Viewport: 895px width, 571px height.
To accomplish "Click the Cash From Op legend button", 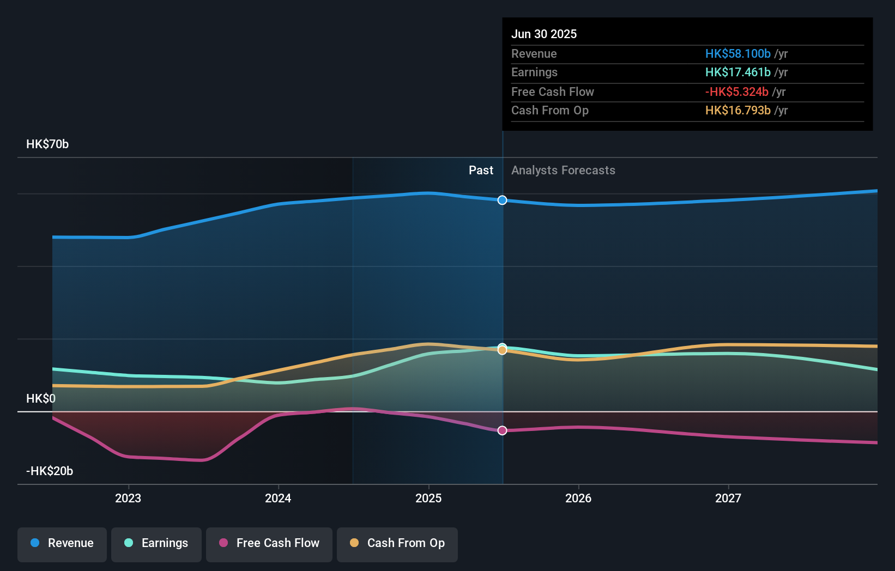I will pyautogui.click(x=397, y=543).
